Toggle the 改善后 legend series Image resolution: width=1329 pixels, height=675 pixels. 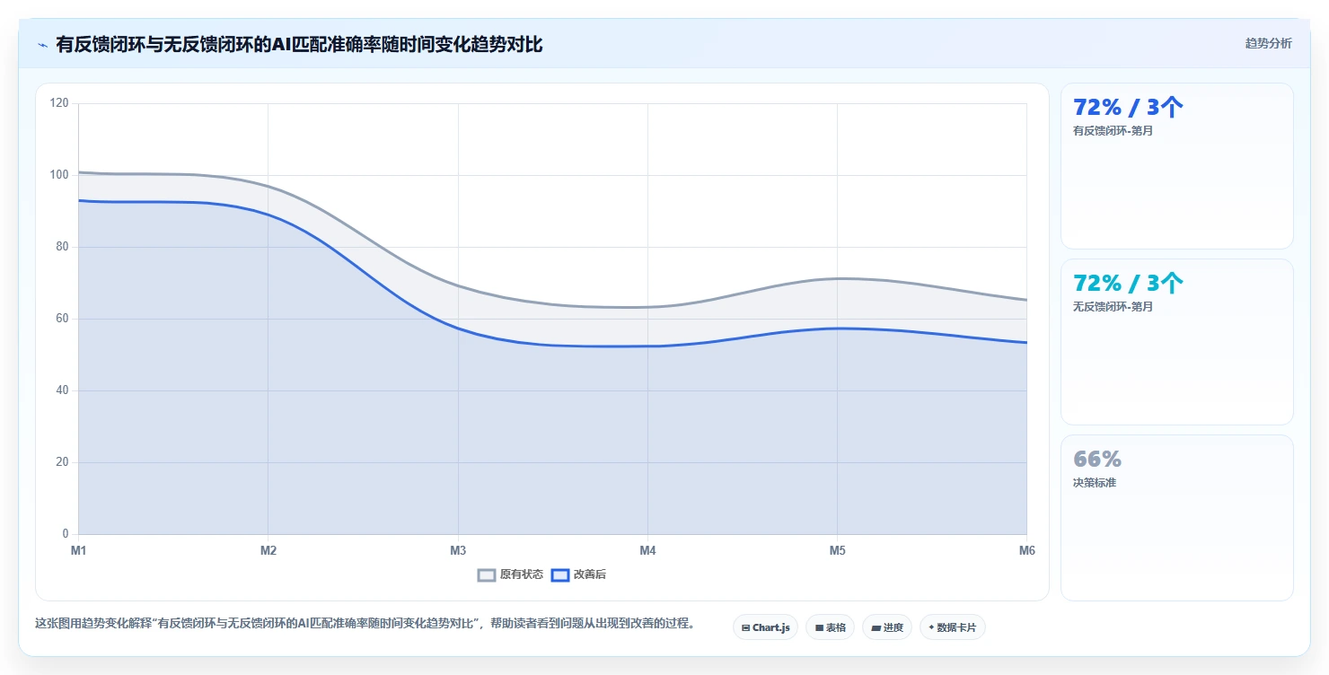[x=578, y=574]
